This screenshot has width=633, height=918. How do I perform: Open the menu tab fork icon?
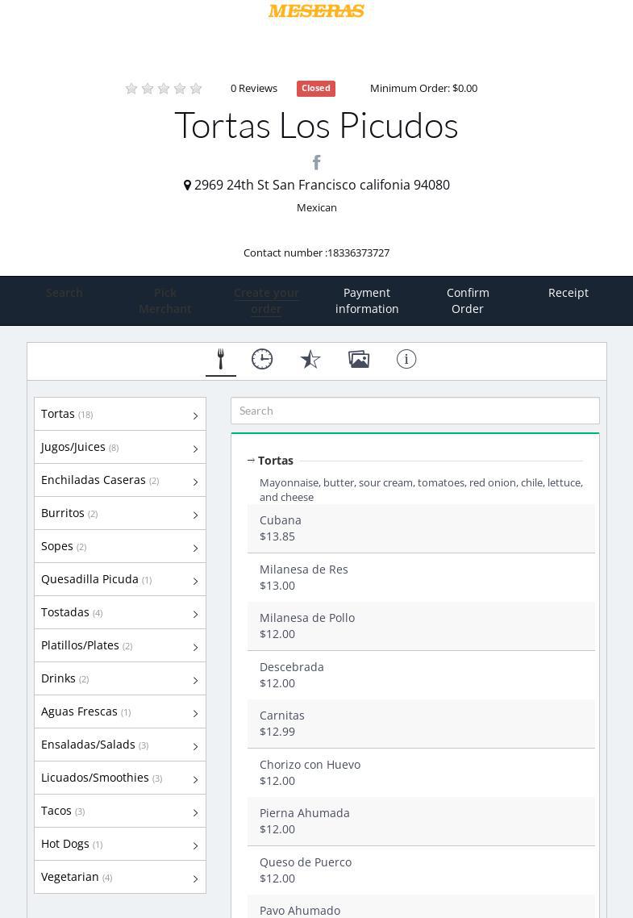220,360
